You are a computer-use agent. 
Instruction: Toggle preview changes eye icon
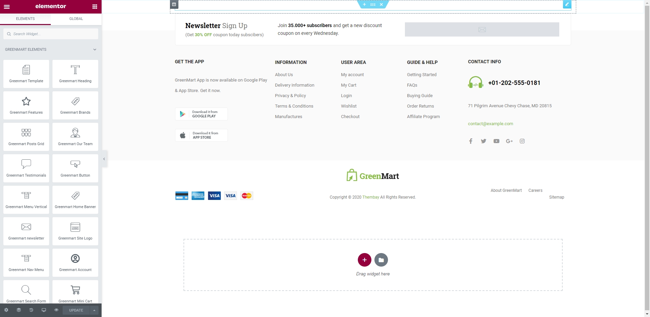(56, 310)
